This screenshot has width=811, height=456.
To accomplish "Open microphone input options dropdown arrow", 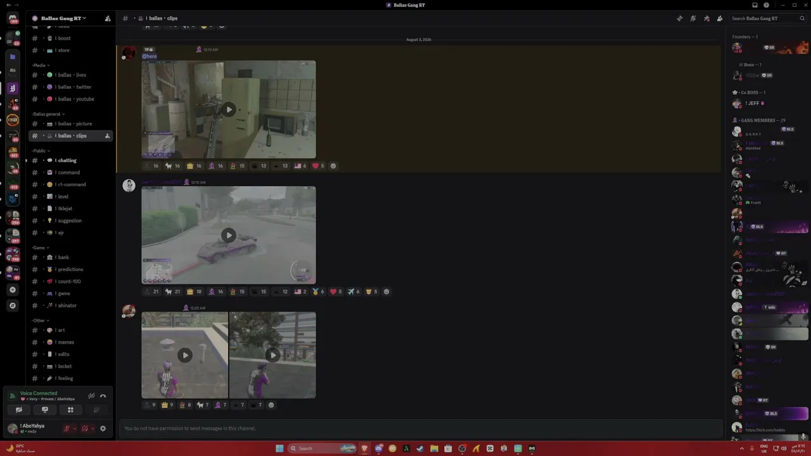I will 75,429.
